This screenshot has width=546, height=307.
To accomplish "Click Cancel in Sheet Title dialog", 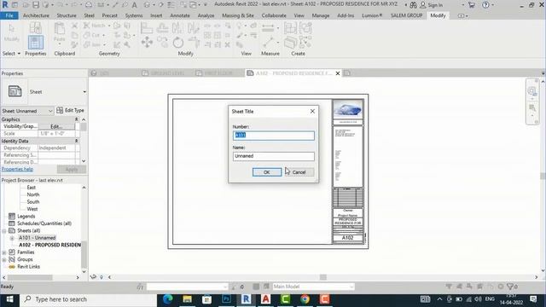I will tap(299, 172).
